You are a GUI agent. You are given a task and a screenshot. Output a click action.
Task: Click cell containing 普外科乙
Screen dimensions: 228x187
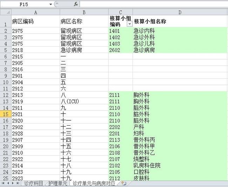point(180,153)
